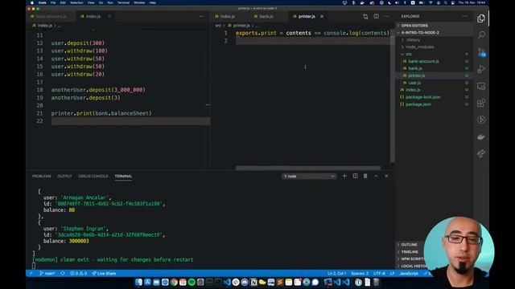Switch to the DEBUG CONSOLE panel tab

(x=93, y=177)
